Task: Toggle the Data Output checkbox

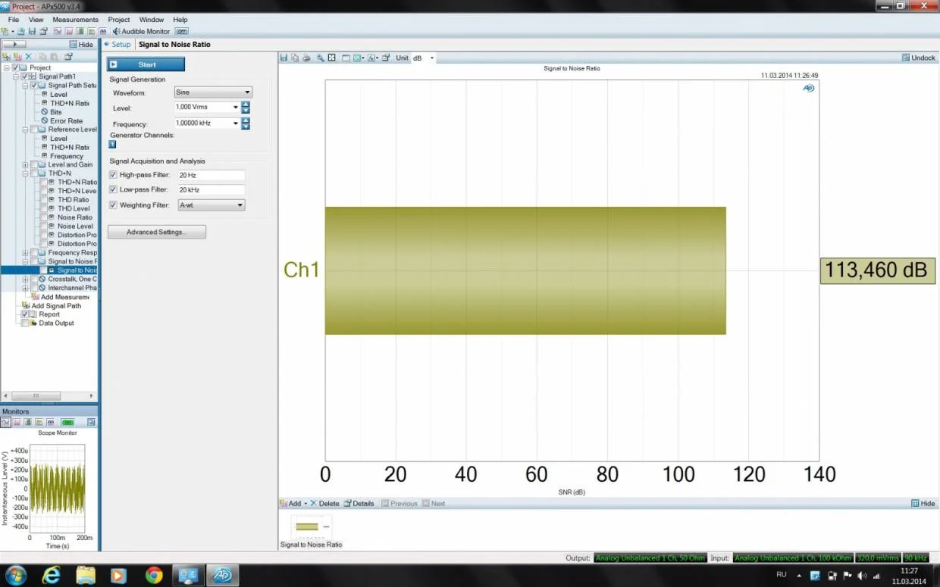Action: tap(25, 323)
